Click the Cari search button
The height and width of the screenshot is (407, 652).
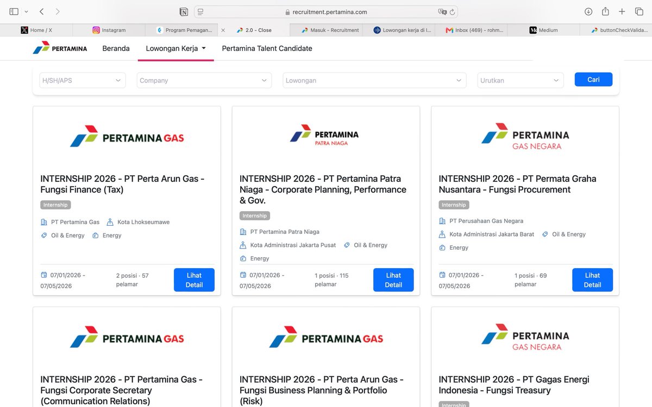coord(593,80)
